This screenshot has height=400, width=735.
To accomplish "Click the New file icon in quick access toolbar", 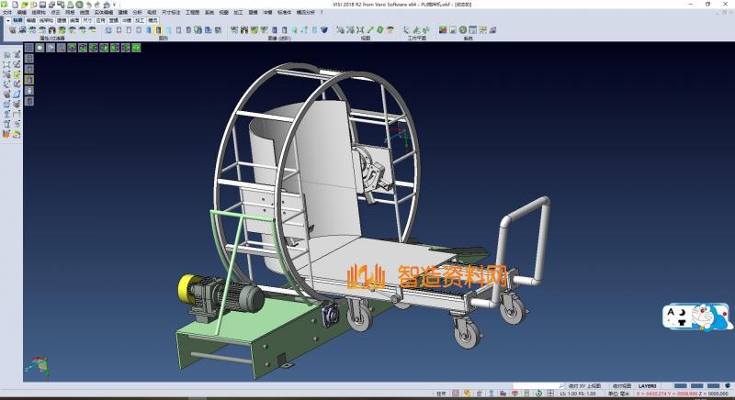I will pos(15,4).
